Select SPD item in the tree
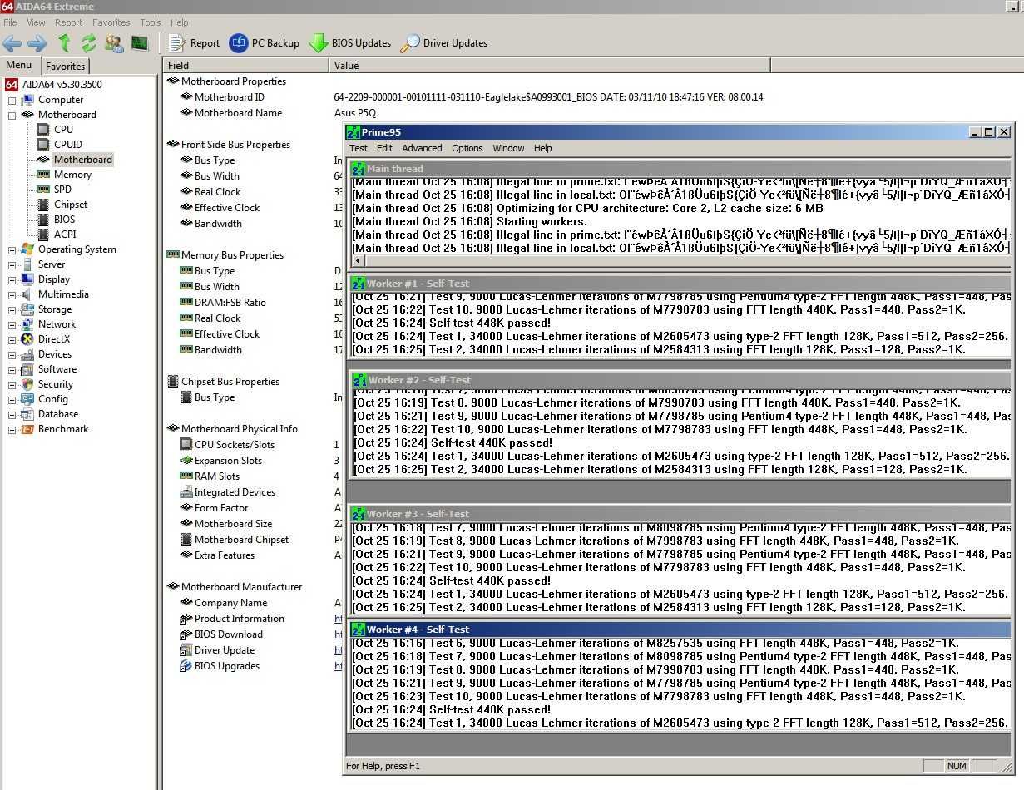 click(x=62, y=190)
